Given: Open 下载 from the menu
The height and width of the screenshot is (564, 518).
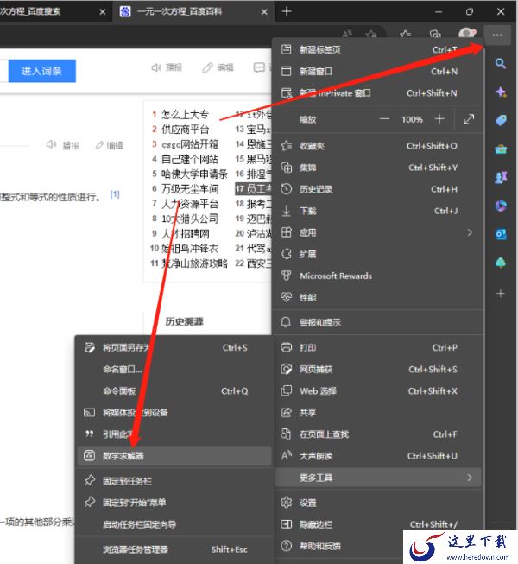Looking at the screenshot, I should click(377, 211).
